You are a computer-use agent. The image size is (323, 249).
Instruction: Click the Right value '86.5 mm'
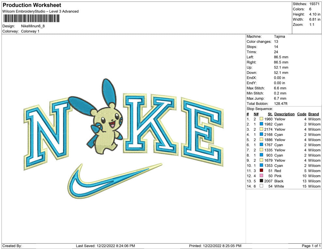[281, 62]
